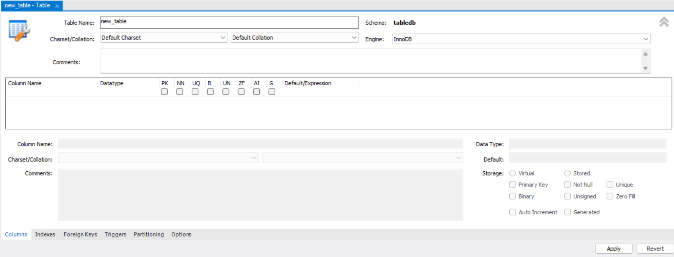Click the table editor wrench icon
This screenshot has width=674, height=257.
tap(19, 31)
